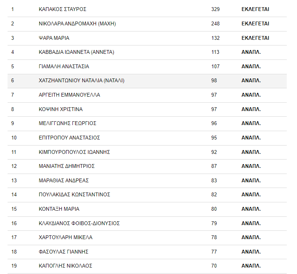
Task: Select the ΚΟΨΙΝΗ ΧΡΙΣΤΙΝΑ row
Action: point(61,109)
